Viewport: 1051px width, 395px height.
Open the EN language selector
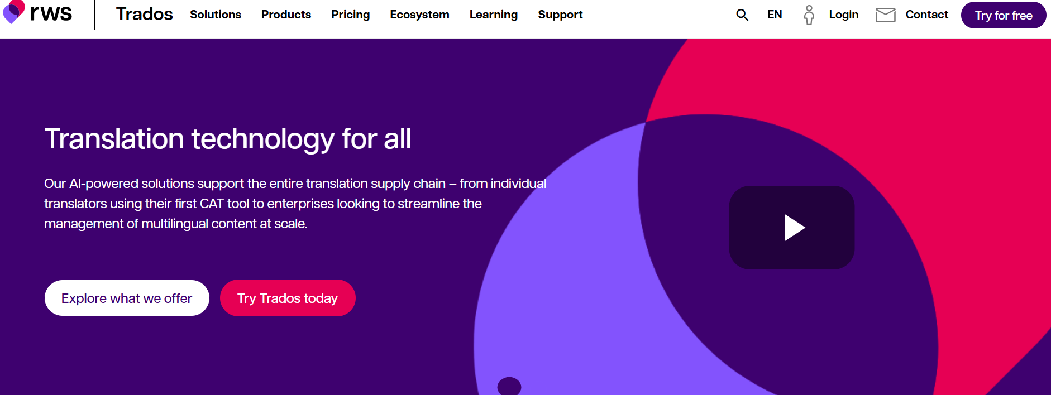coord(775,15)
